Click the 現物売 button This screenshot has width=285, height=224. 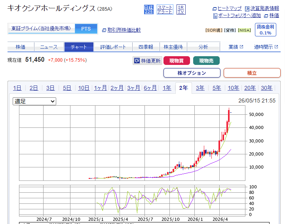coord(206,61)
